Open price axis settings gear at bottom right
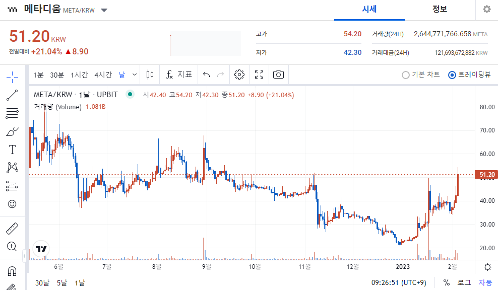Image resolution: width=498 pixels, height=290 pixels. pos(487,267)
